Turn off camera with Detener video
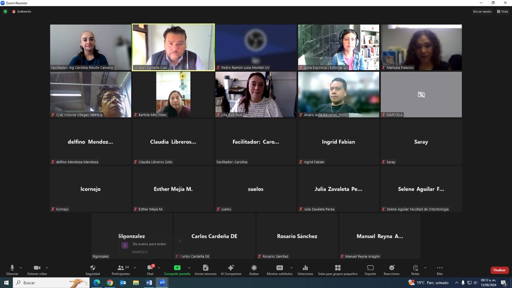Viewport: 512px width, 288px height. pos(37,268)
